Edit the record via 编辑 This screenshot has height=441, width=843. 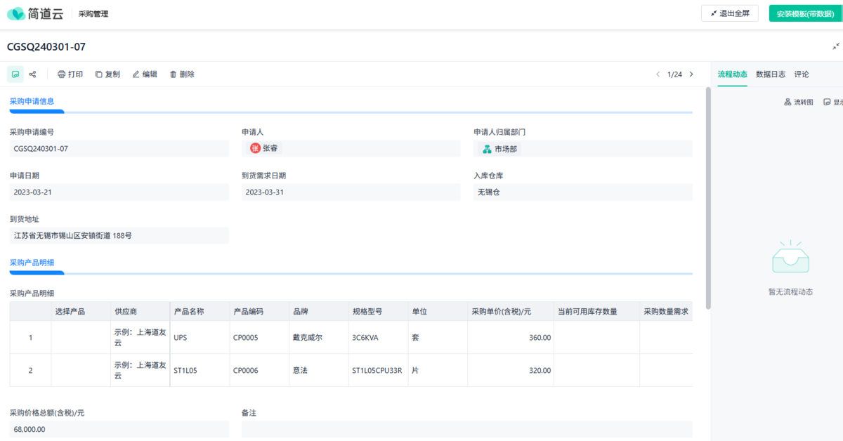coord(145,74)
